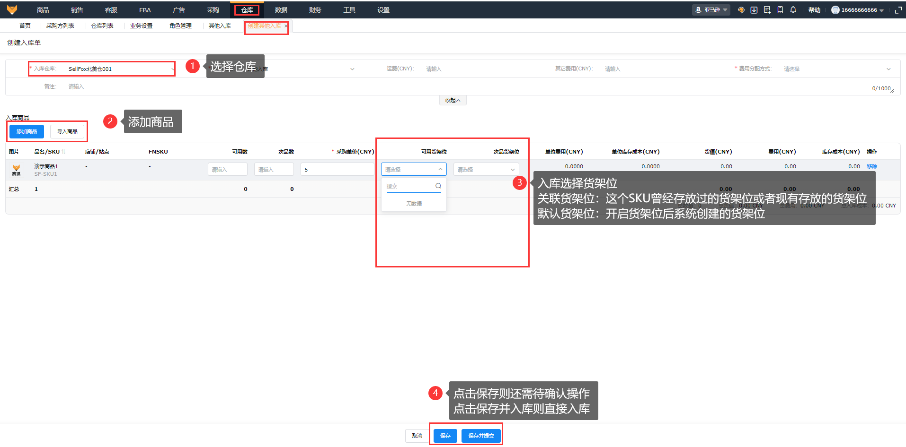906x447 pixels.
Task: Open the customer service headset icon
Action: tap(741, 10)
